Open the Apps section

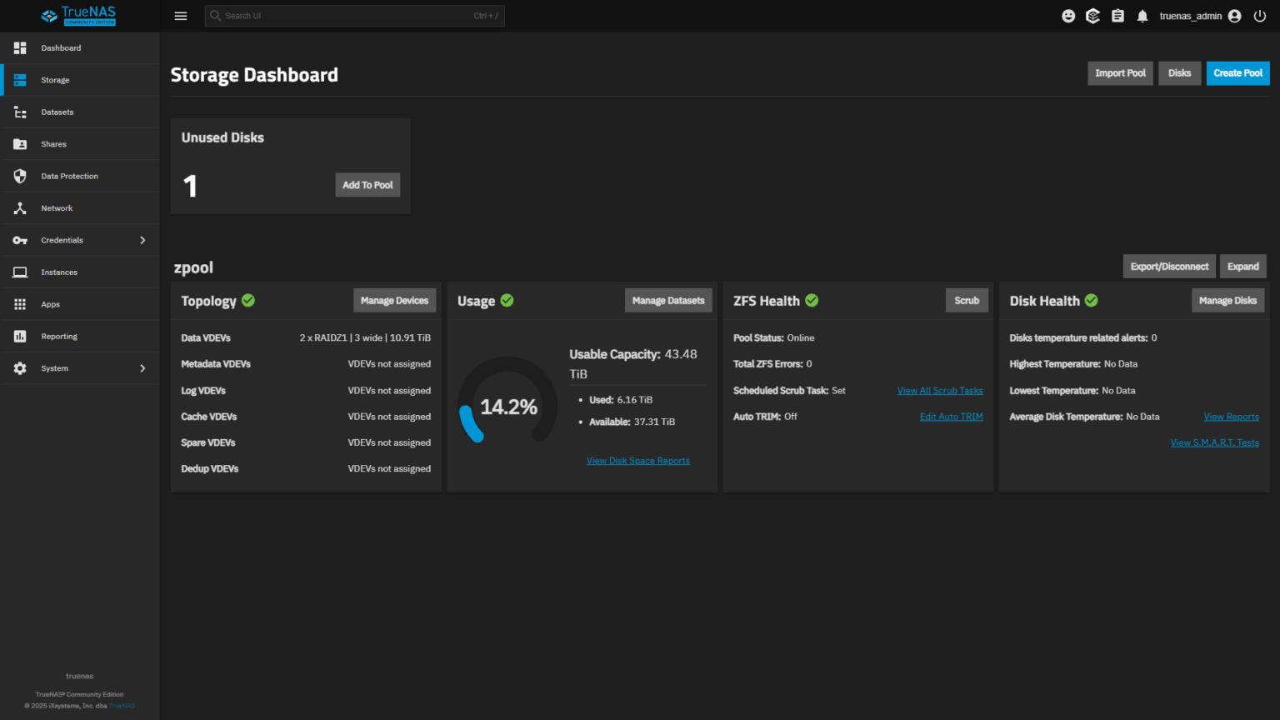pos(19,303)
